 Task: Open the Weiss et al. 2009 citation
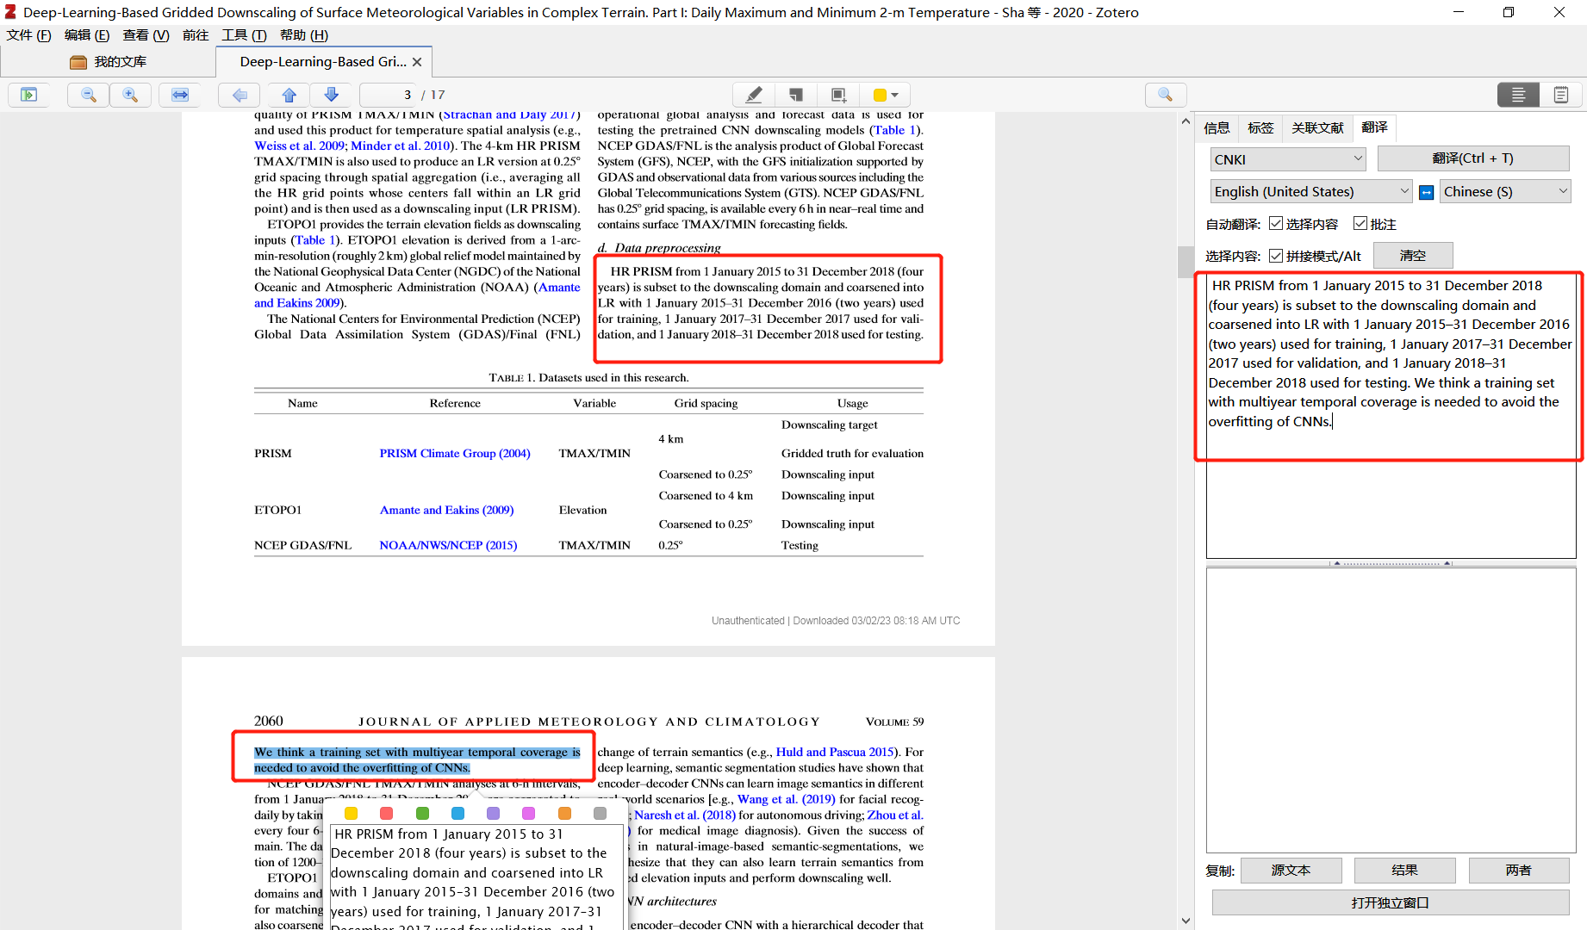coord(299,146)
